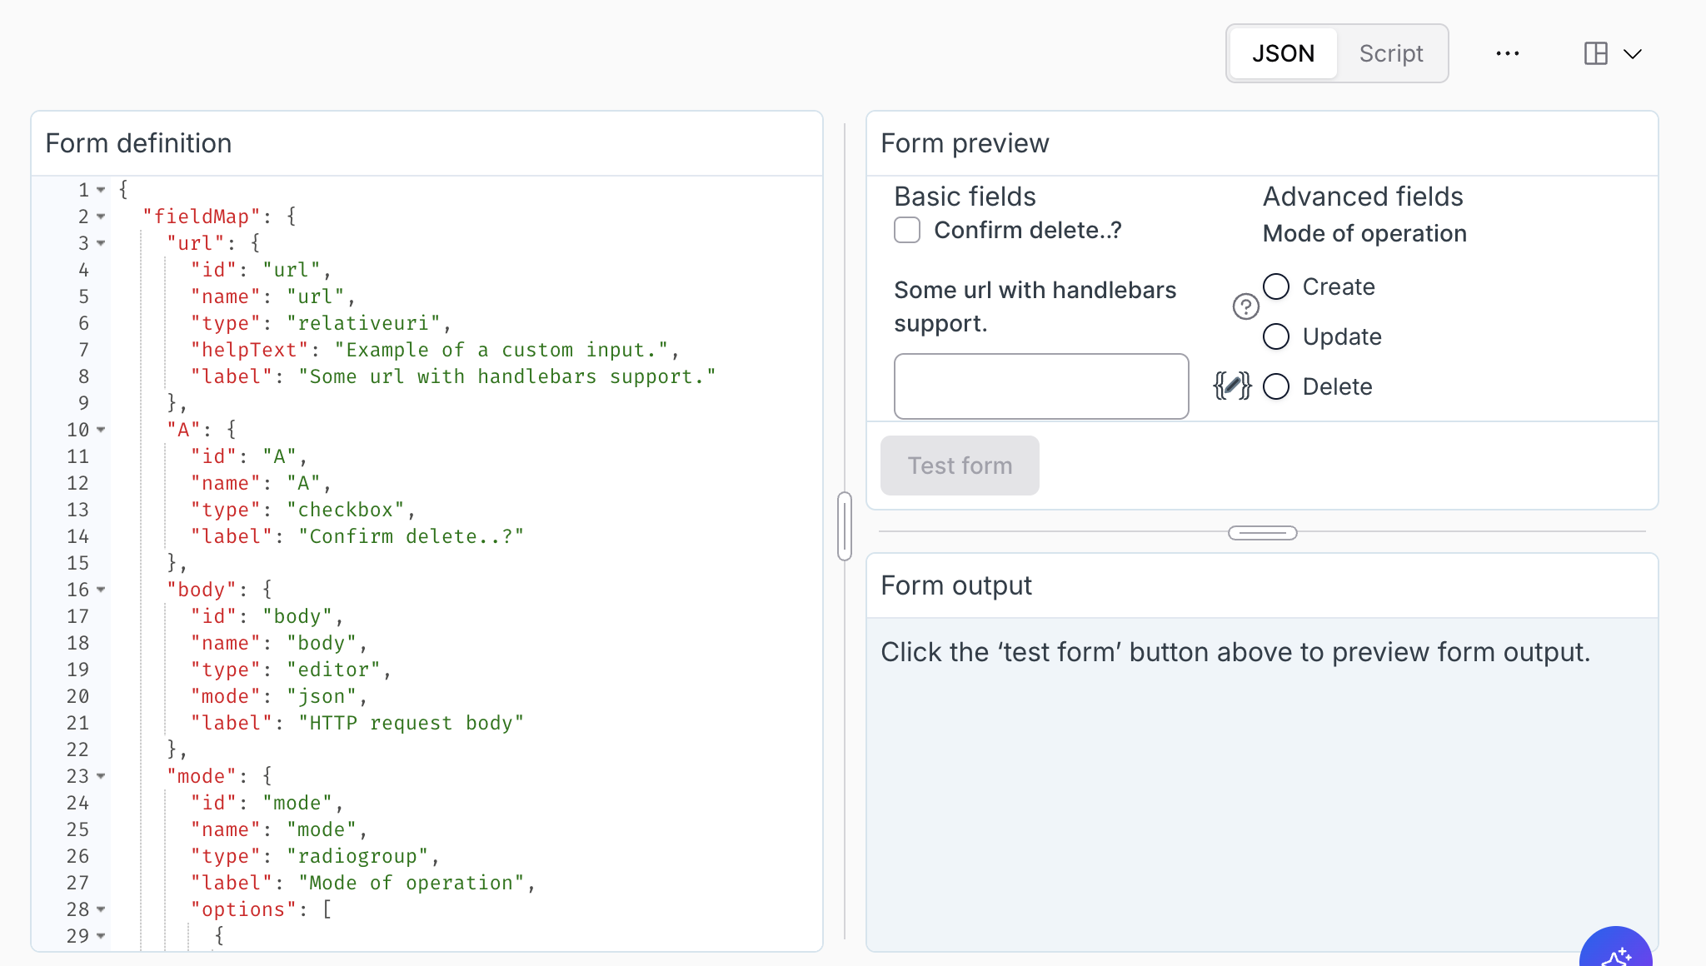This screenshot has width=1706, height=966.
Task: Click the "Mode of operation" code string
Action: [x=412, y=883]
